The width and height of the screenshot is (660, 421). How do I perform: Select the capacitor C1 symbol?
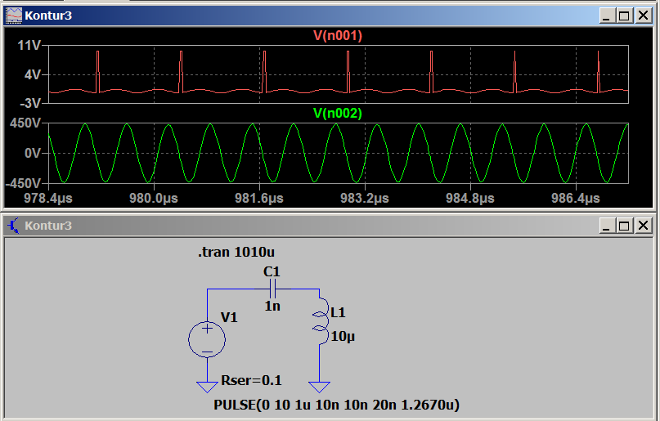click(274, 289)
